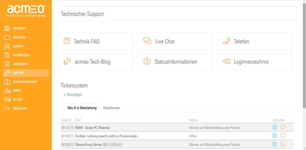Open Konto account icon in sidebar
This screenshot has height=150, width=306.
click(7, 90)
